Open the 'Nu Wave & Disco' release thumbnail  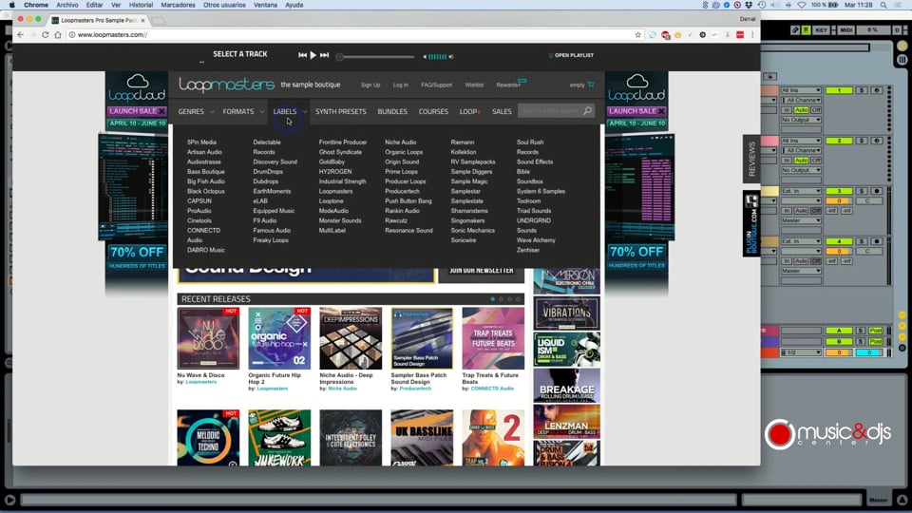[208, 338]
